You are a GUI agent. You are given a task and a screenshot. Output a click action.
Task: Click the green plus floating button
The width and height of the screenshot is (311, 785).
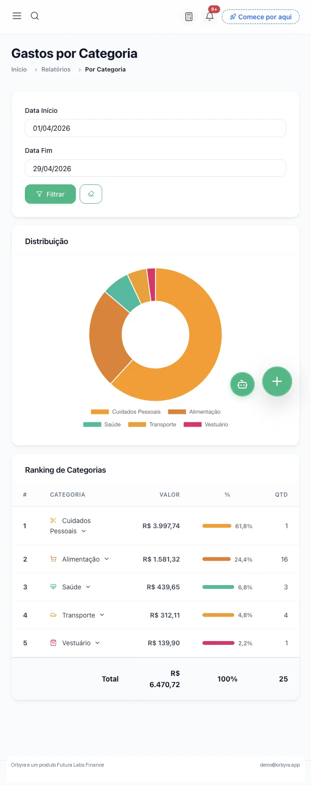pos(277,381)
